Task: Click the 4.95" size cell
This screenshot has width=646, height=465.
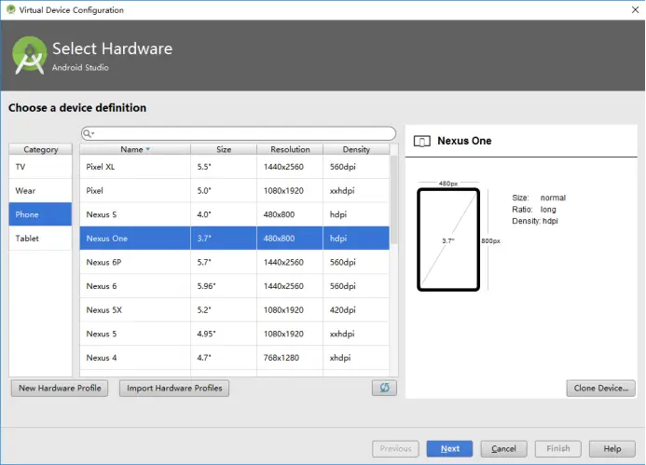Action: pos(224,334)
